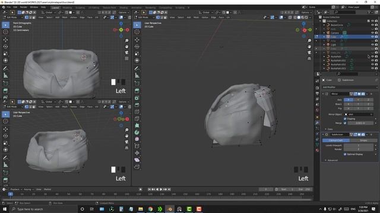Open the File menu
380x213 pixels.
point(9,7)
